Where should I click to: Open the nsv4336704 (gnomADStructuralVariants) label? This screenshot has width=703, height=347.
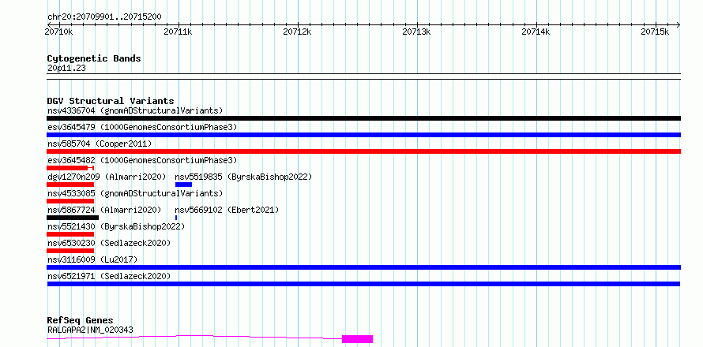click(x=135, y=110)
